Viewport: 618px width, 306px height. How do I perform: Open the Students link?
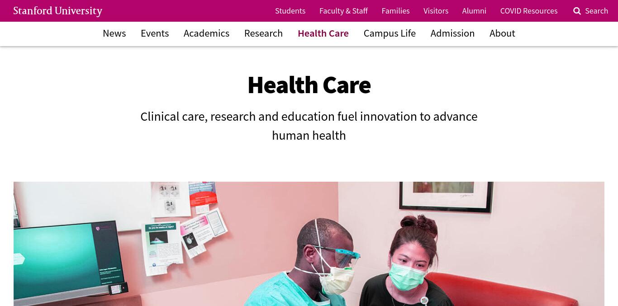pyautogui.click(x=290, y=11)
